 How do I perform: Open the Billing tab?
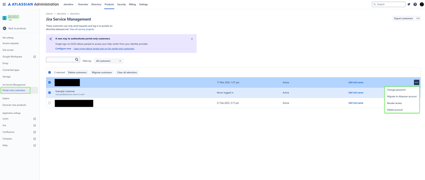(132, 5)
